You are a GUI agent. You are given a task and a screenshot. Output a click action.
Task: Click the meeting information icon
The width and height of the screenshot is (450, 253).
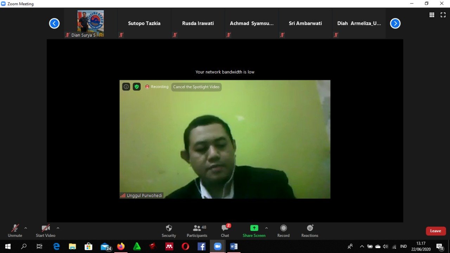(126, 87)
